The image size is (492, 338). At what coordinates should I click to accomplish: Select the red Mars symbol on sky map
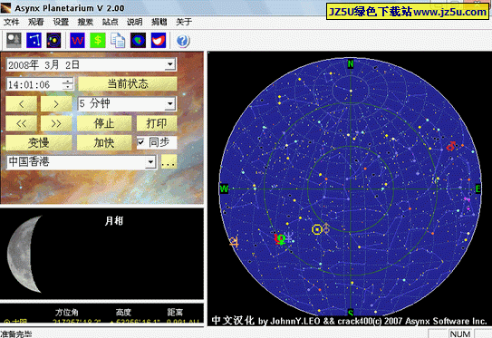(x=451, y=146)
